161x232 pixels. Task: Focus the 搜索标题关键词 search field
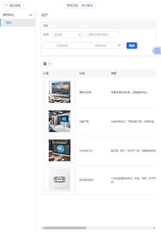(103, 35)
